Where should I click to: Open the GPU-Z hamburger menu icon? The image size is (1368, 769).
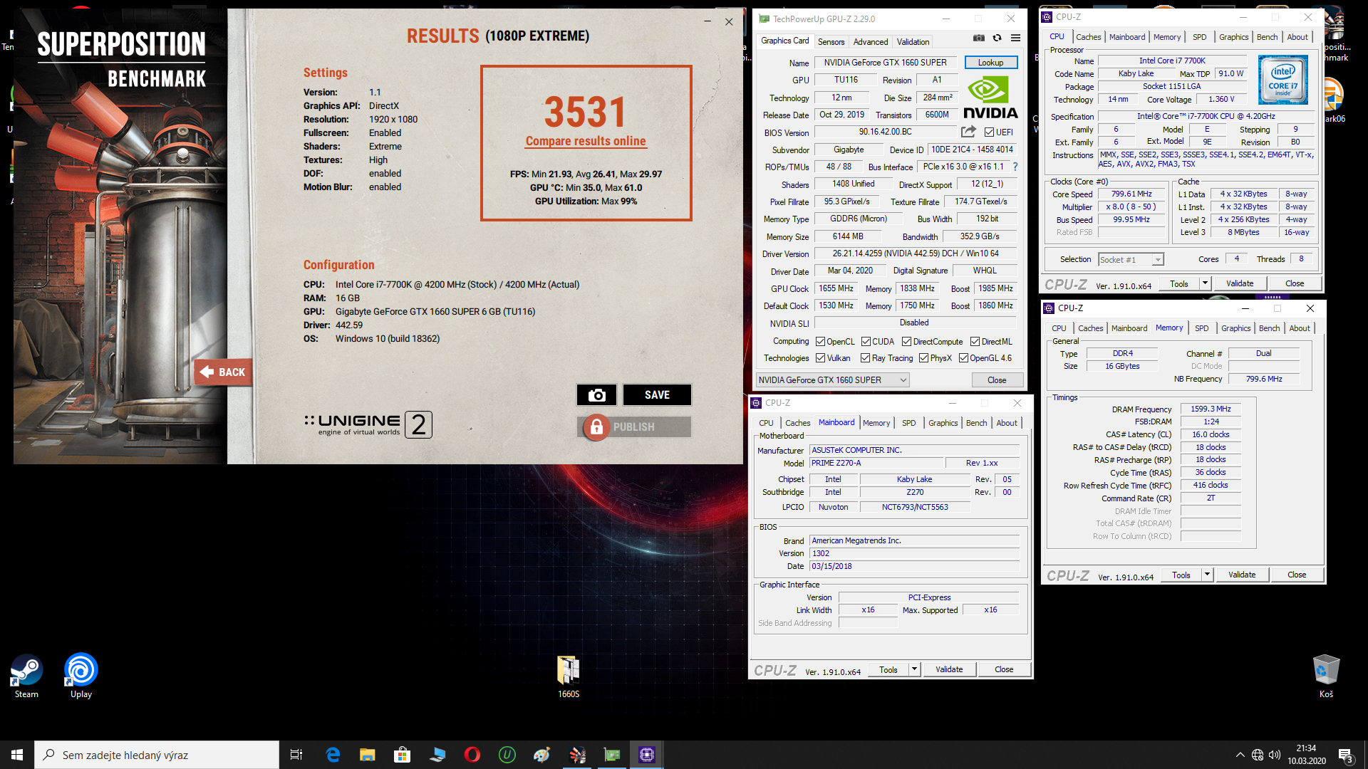(x=1015, y=38)
